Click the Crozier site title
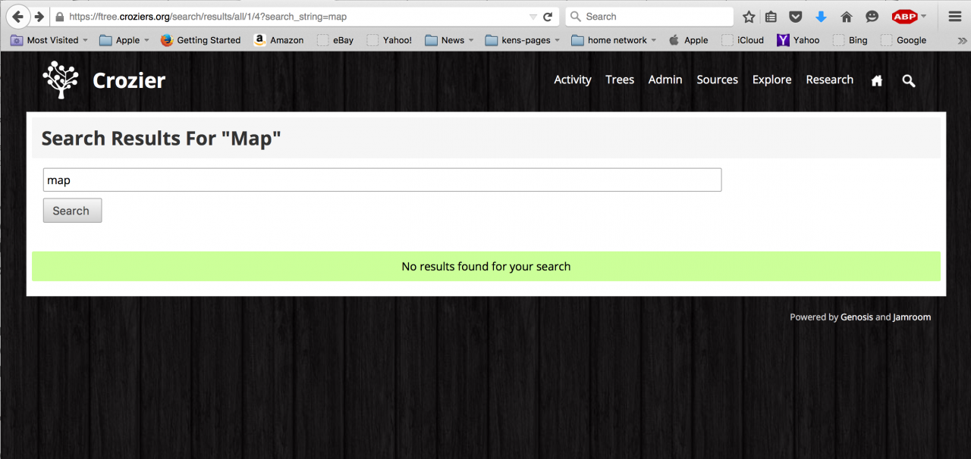Screen dimensions: 971x459 click(x=129, y=80)
